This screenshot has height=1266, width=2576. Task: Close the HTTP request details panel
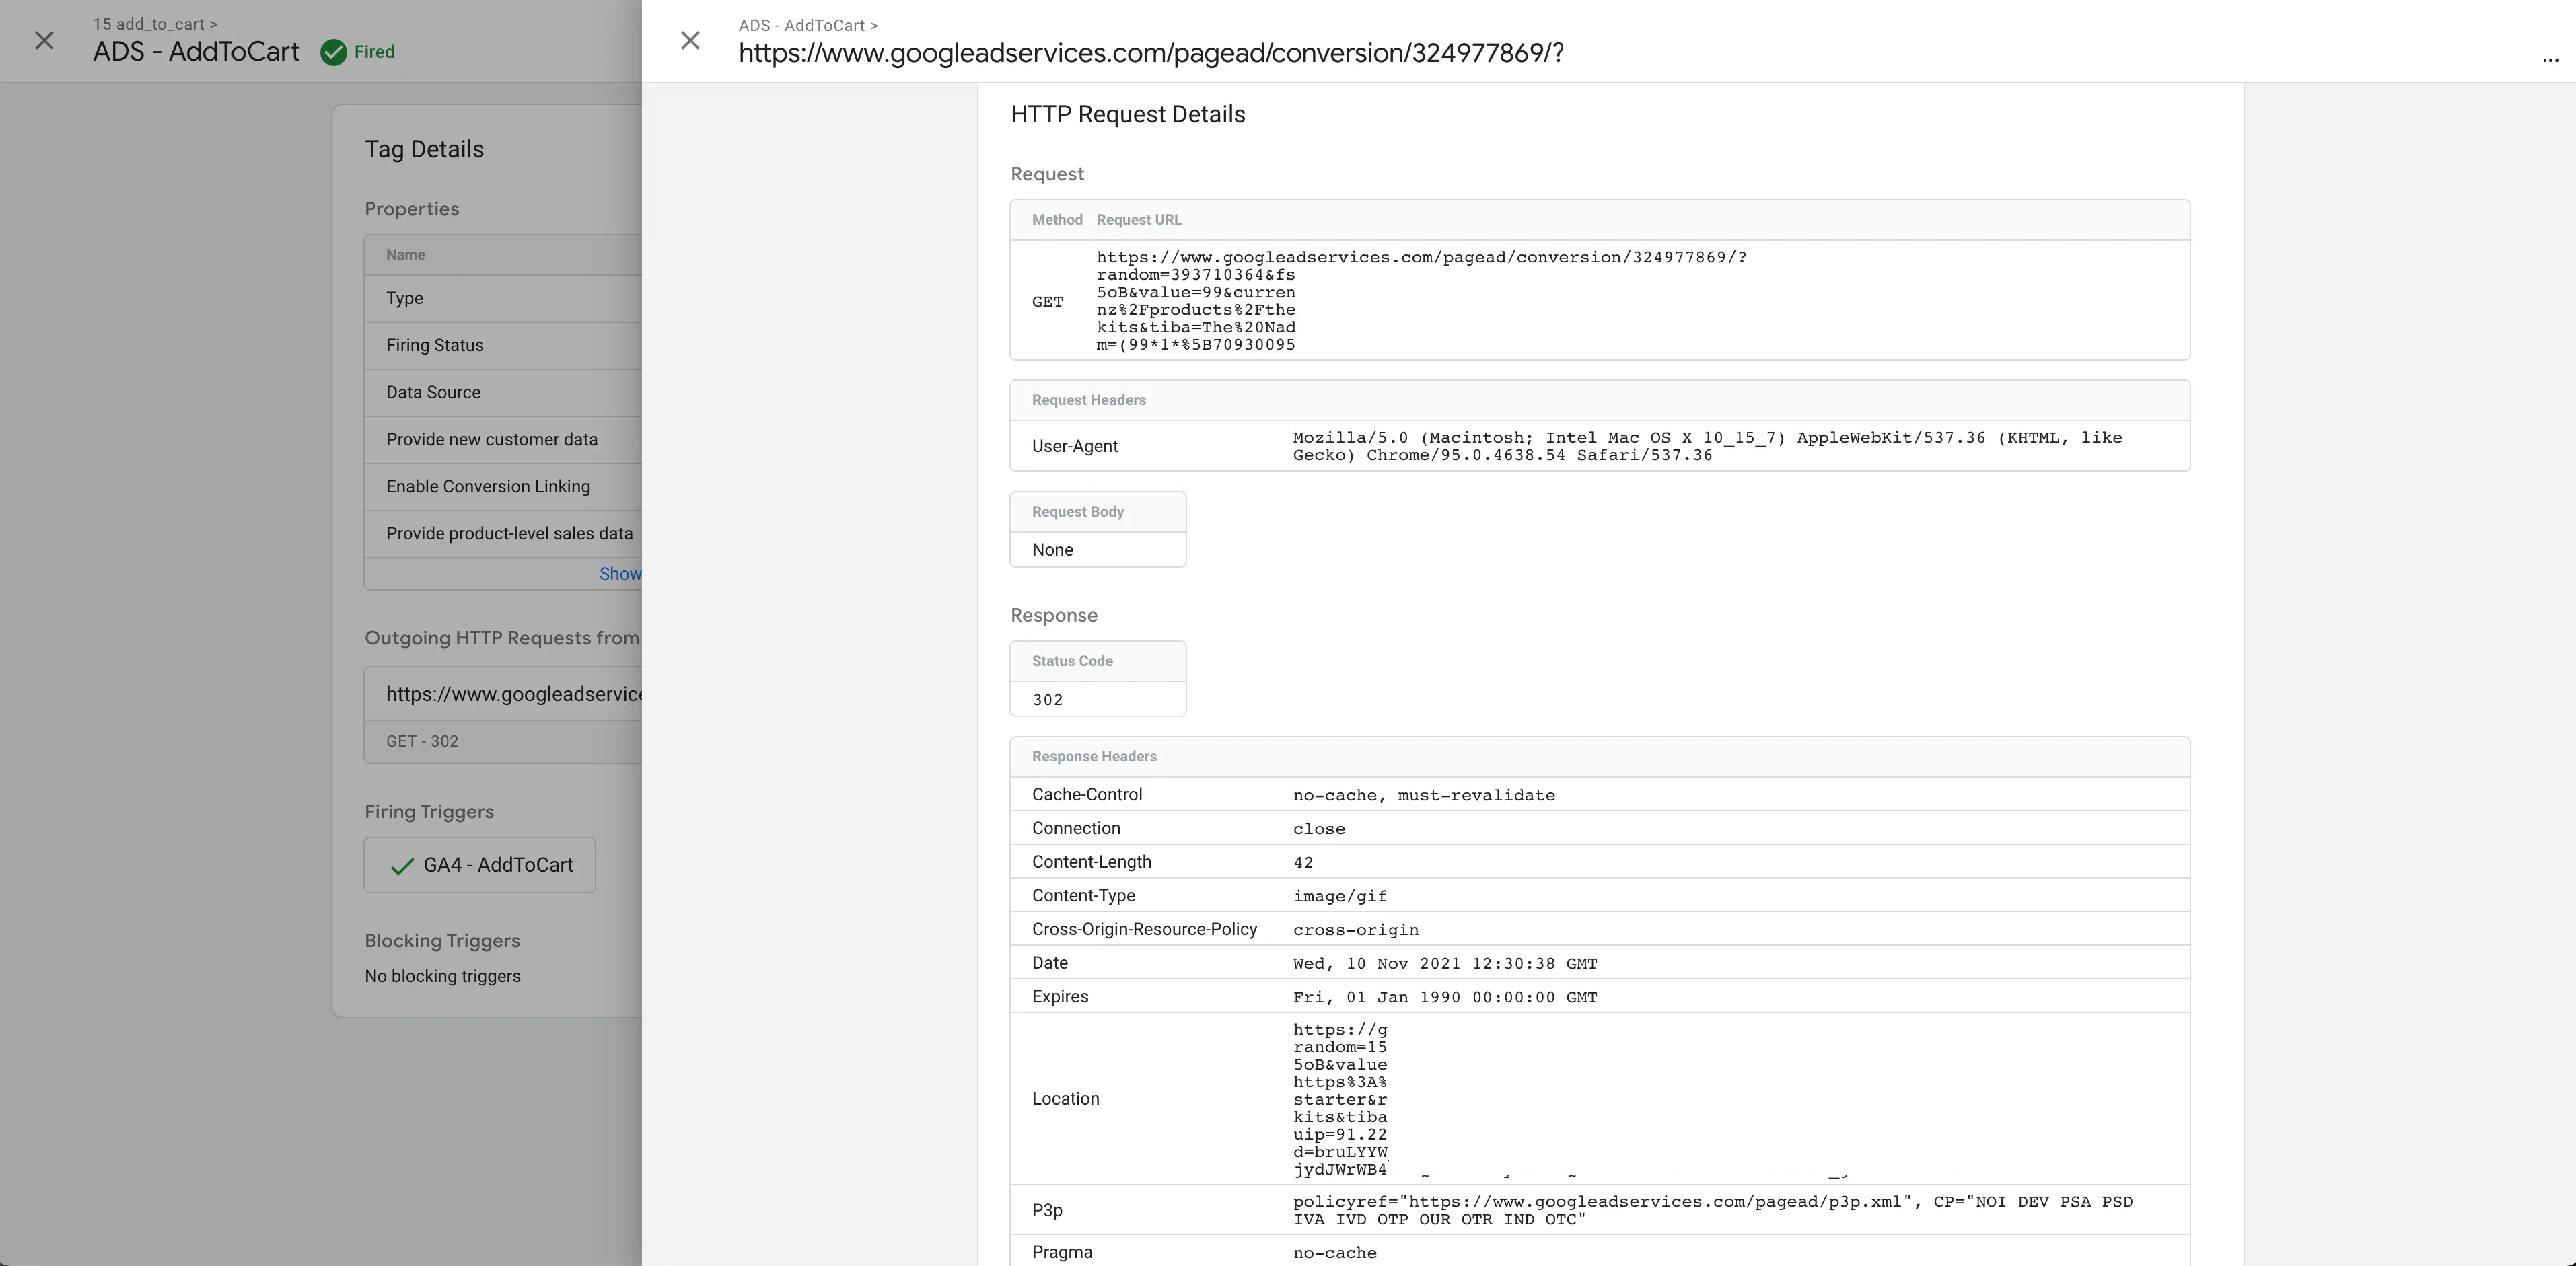coord(690,41)
